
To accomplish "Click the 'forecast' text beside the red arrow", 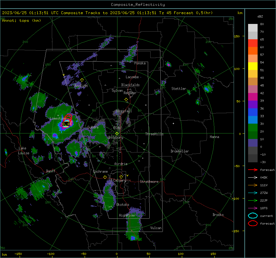I will tap(267, 170).
